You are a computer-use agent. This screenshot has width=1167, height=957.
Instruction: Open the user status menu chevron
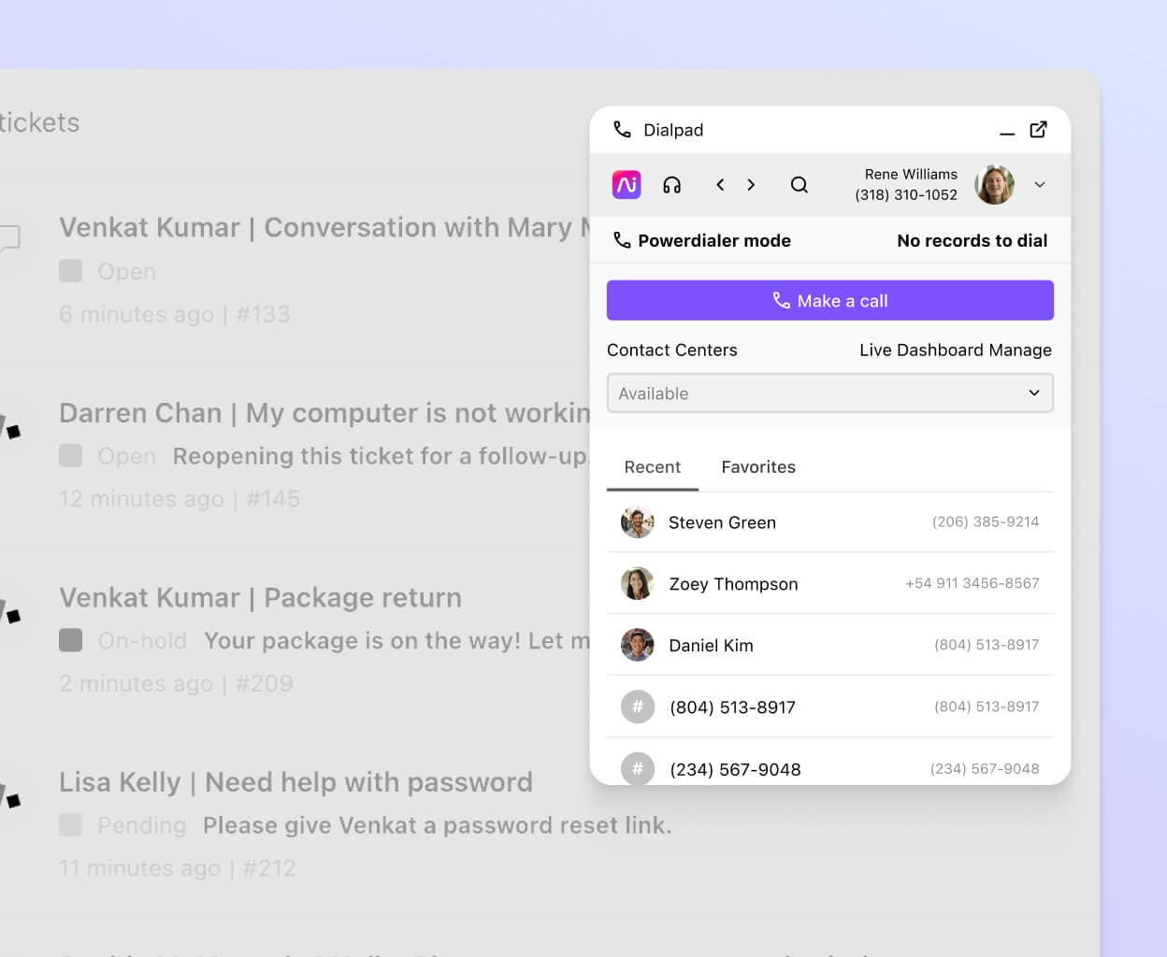[x=1040, y=184]
